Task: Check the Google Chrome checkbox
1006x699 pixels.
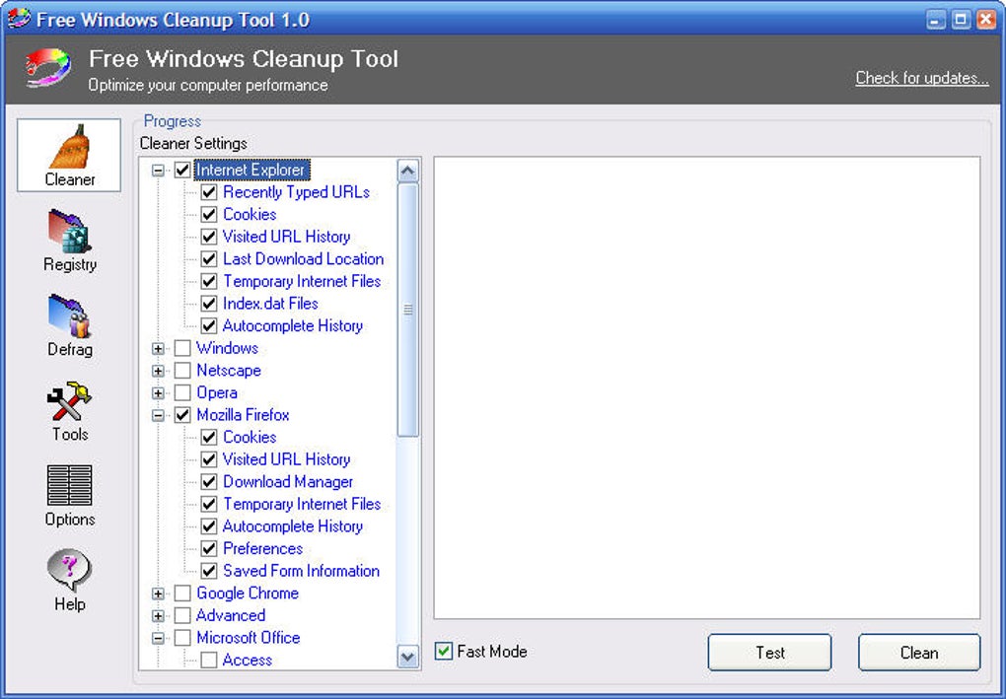Action: (182, 594)
